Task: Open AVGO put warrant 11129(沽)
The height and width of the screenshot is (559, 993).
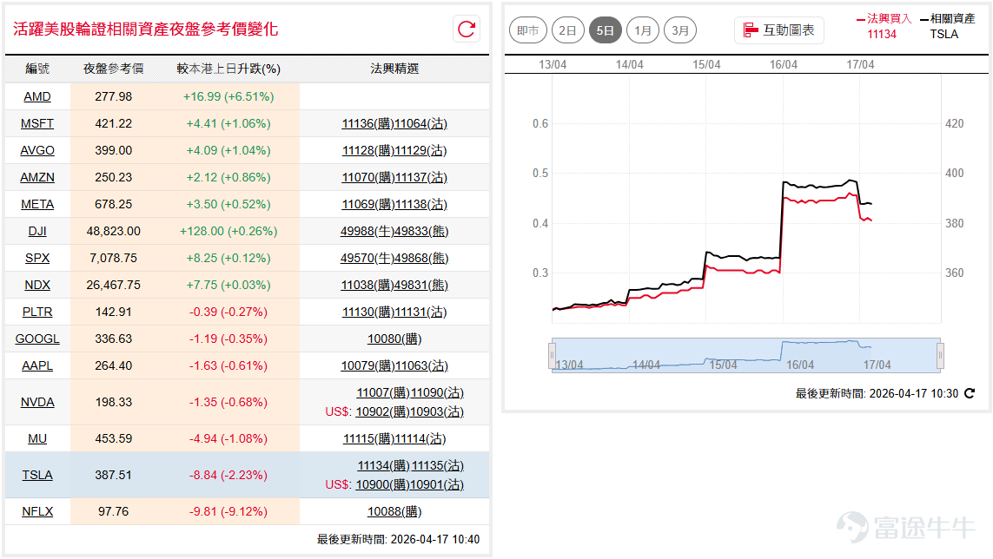Action: point(420,151)
